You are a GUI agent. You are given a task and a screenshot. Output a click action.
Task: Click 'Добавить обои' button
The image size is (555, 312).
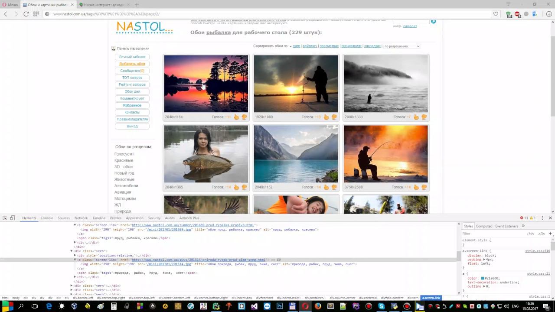(x=132, y=64)
